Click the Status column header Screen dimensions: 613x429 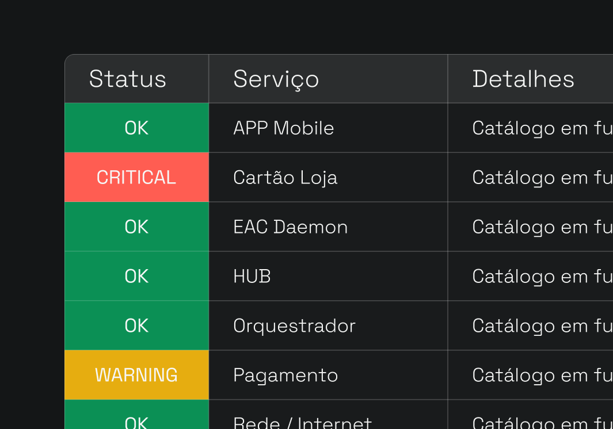coord(128,79)
